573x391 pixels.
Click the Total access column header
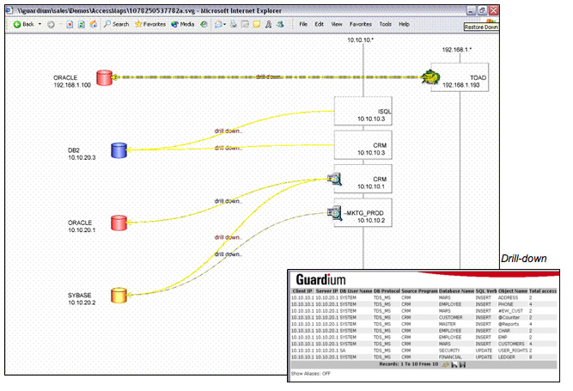543,290
